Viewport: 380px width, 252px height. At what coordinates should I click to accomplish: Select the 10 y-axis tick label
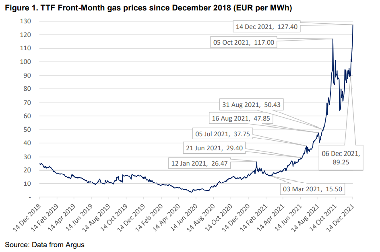tap(29, 184)
